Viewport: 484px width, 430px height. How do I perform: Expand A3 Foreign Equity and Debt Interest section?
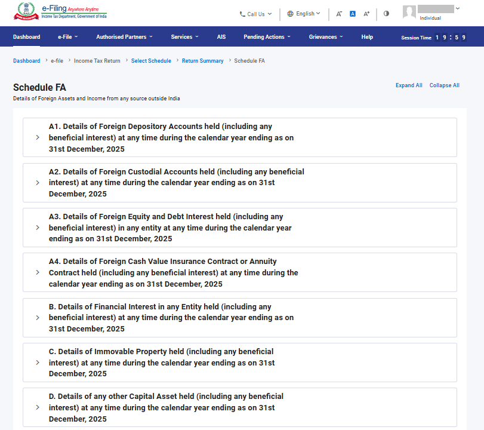coord(240,228)
